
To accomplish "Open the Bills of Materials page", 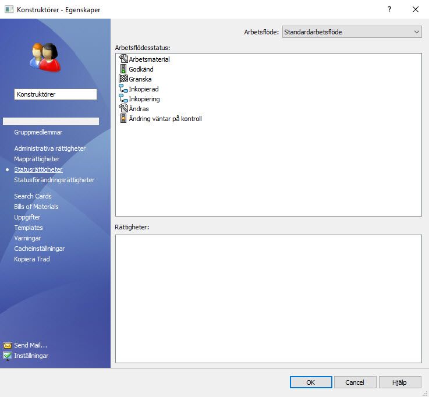I will coord(37,207).
